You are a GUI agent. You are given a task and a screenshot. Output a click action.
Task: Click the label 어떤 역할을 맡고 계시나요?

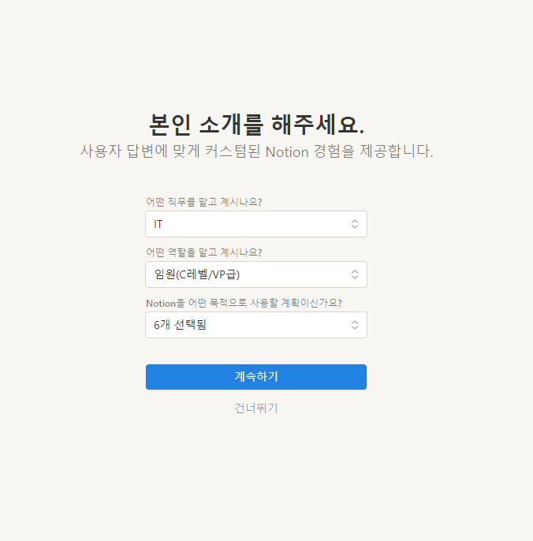(204, 252)
